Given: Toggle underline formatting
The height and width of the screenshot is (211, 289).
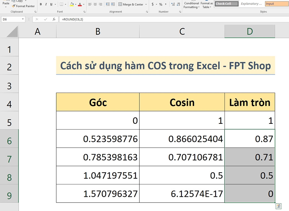Looking at the screenshot, I should [x=51, y=5].
